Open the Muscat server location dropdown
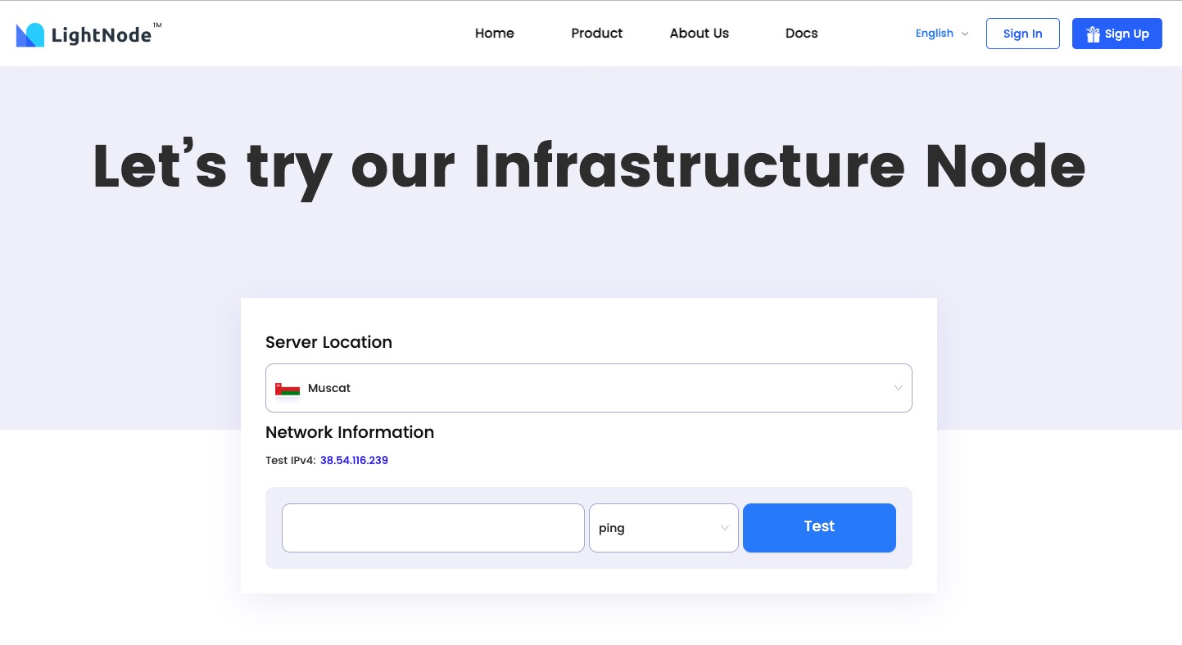Screen dimensions: 1182x645 click(x=589, y=388)
